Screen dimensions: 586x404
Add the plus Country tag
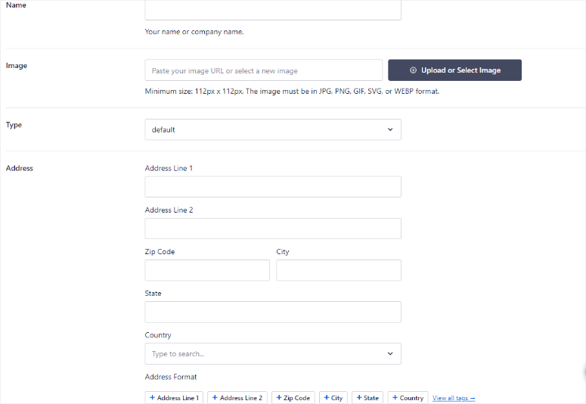click(x=408, y=398)
